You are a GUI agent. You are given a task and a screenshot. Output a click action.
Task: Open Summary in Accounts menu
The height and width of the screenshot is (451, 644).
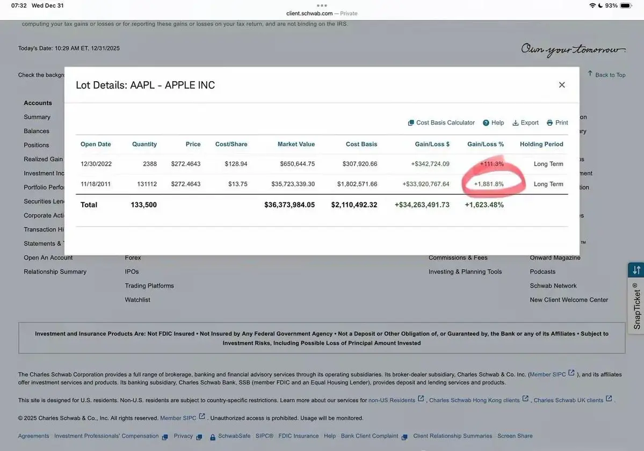pos(37,117)
